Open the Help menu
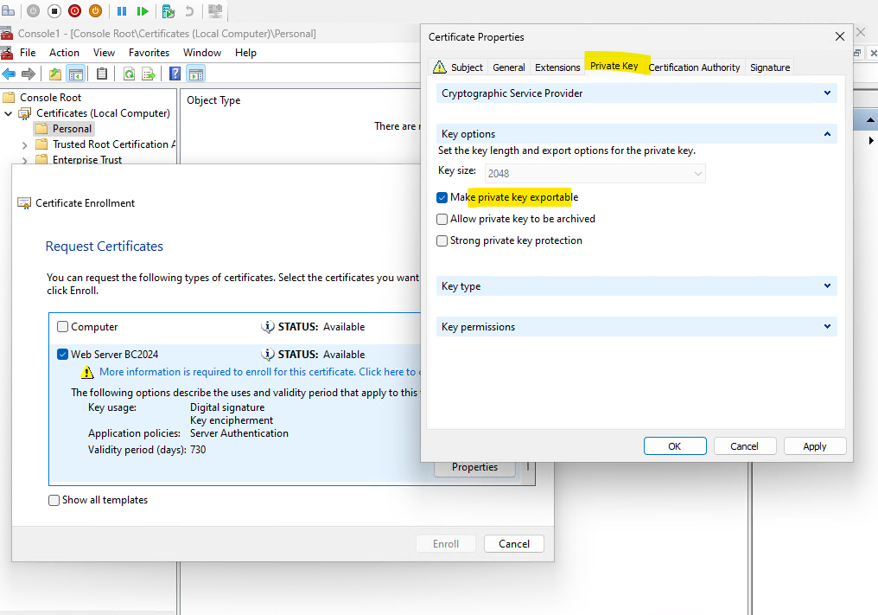Viewport: 878px width, 615px height. pyautogui.click(x=245, y=53)
